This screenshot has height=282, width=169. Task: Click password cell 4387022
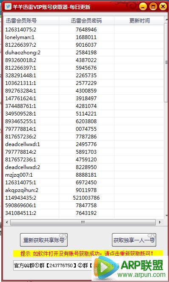(86, 60)
